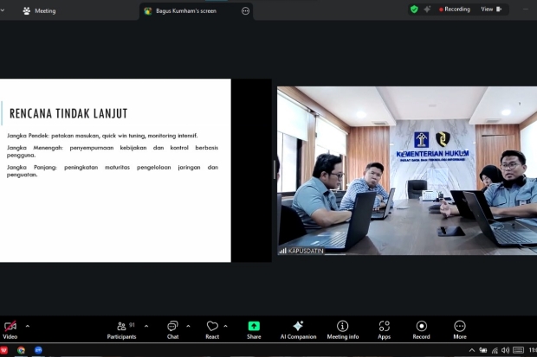
Task: Select the Meeting tab
Action: (39, 11)
